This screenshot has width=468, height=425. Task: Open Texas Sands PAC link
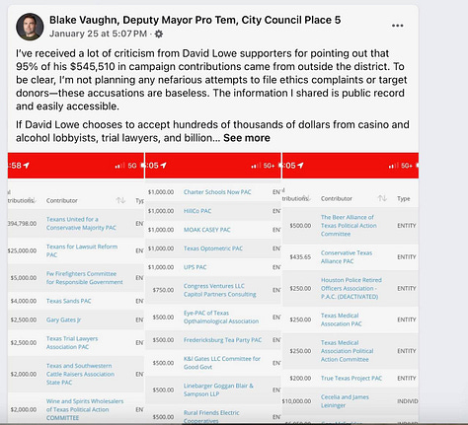pos(68,301)
